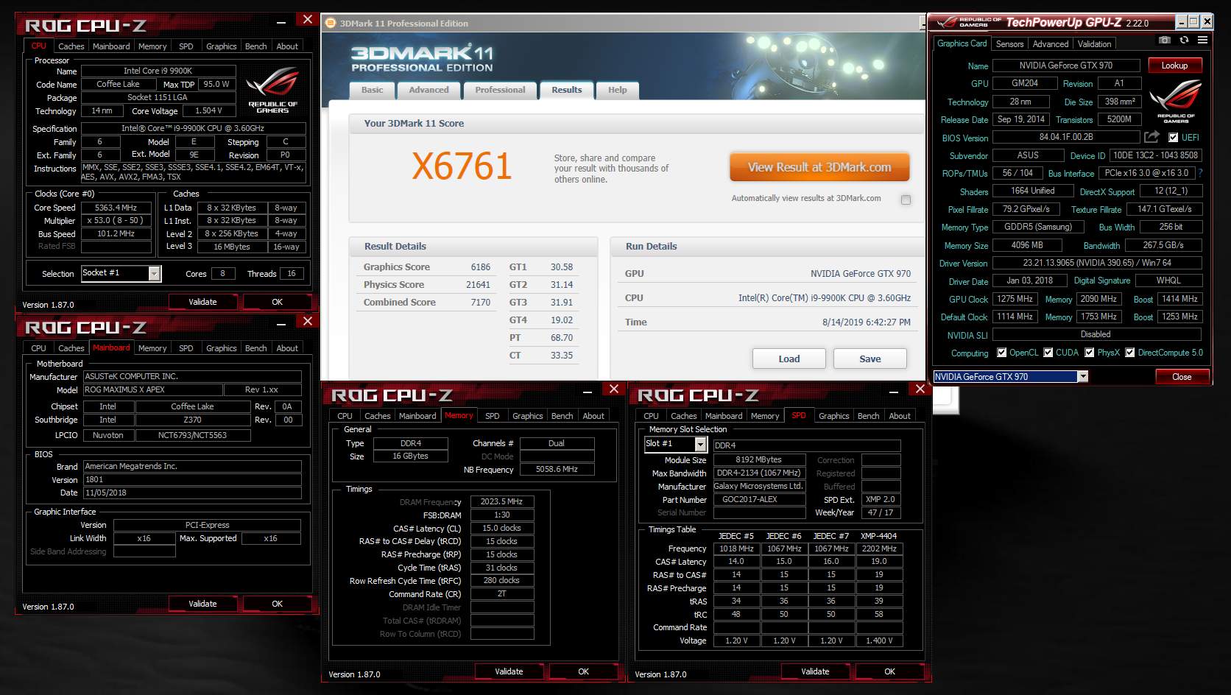Click SPD Ext. value XMP 2.0
Screen dimensions: 1231x695
click(881, 499)
